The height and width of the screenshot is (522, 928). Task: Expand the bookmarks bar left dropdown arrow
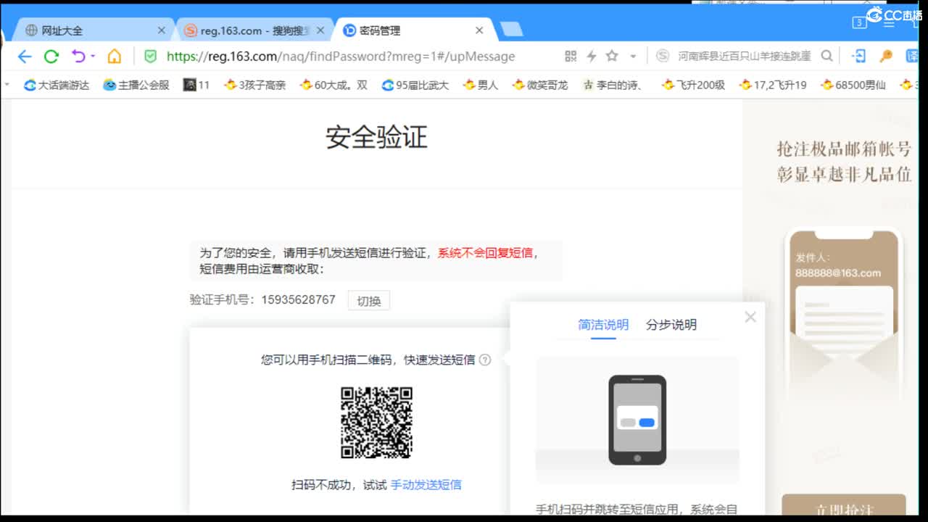click(x=7, y=85)
